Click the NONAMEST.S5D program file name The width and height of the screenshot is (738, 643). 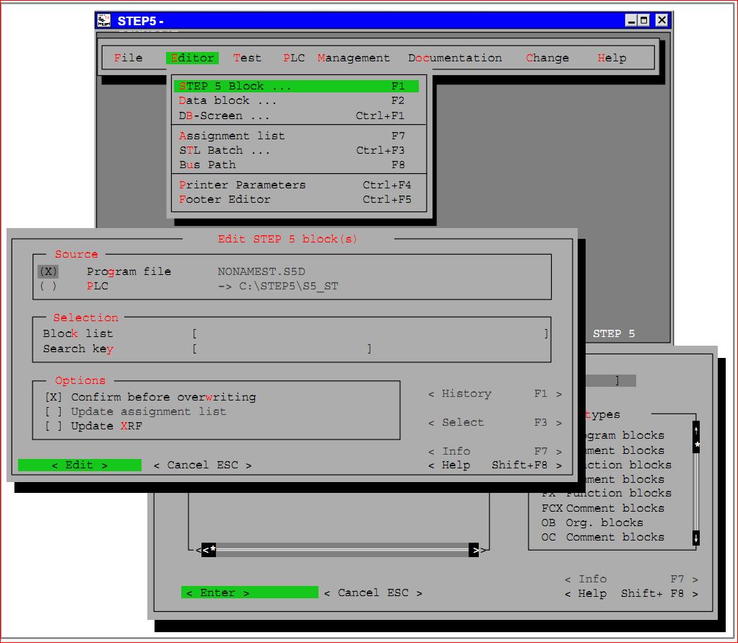261,271
